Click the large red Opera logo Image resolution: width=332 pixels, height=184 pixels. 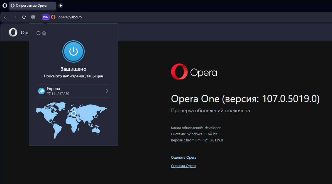[179, 72]
